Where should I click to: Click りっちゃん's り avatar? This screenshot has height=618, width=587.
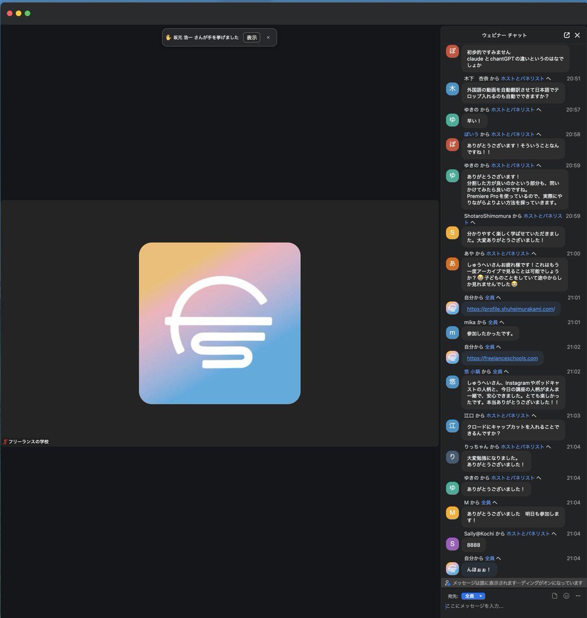[452, 457]
